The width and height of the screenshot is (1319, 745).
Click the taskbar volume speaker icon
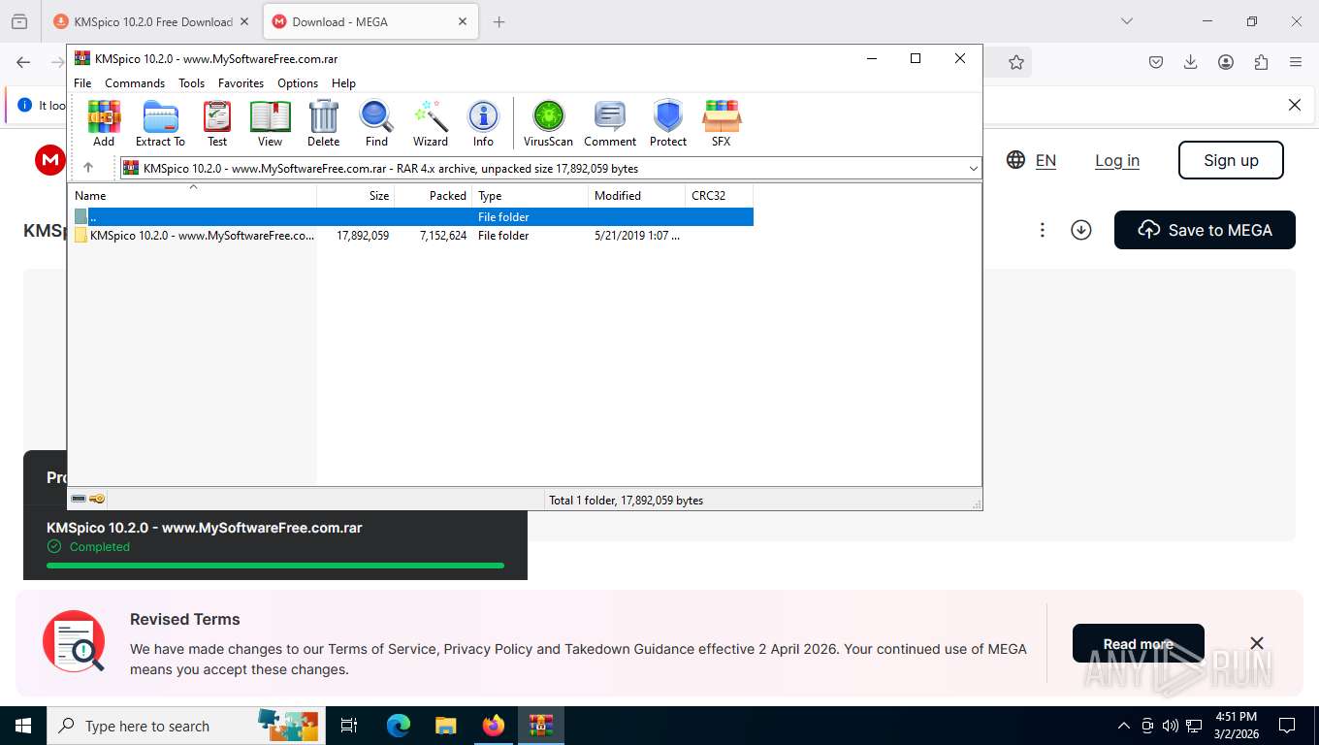[x=1170, y=726]
